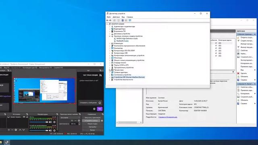This screenshot has width=258, height=145.
Task: Open the Коллекция сцен menu in OBS
Action: pos(30,68)
